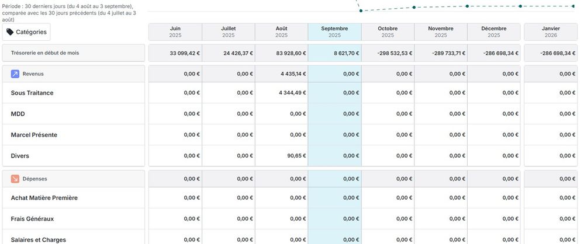Click the chart data point above Octobre
The height and width of the screenshot is (244, 584).
point(414,7)
